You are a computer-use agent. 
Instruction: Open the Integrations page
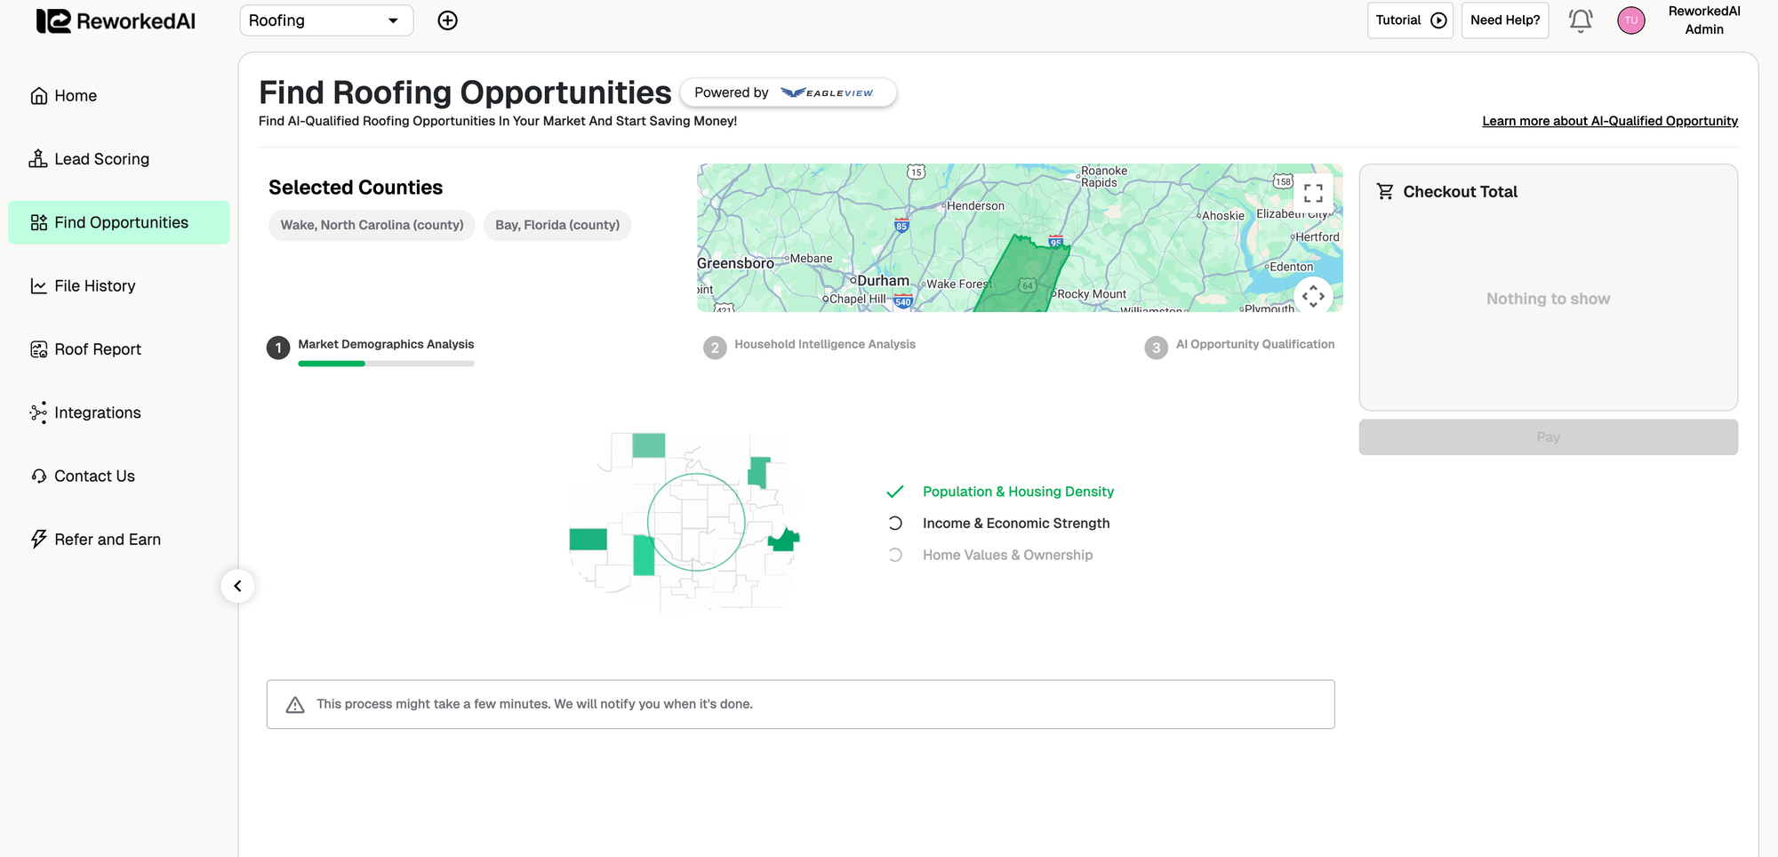click(x=97, y=412)
